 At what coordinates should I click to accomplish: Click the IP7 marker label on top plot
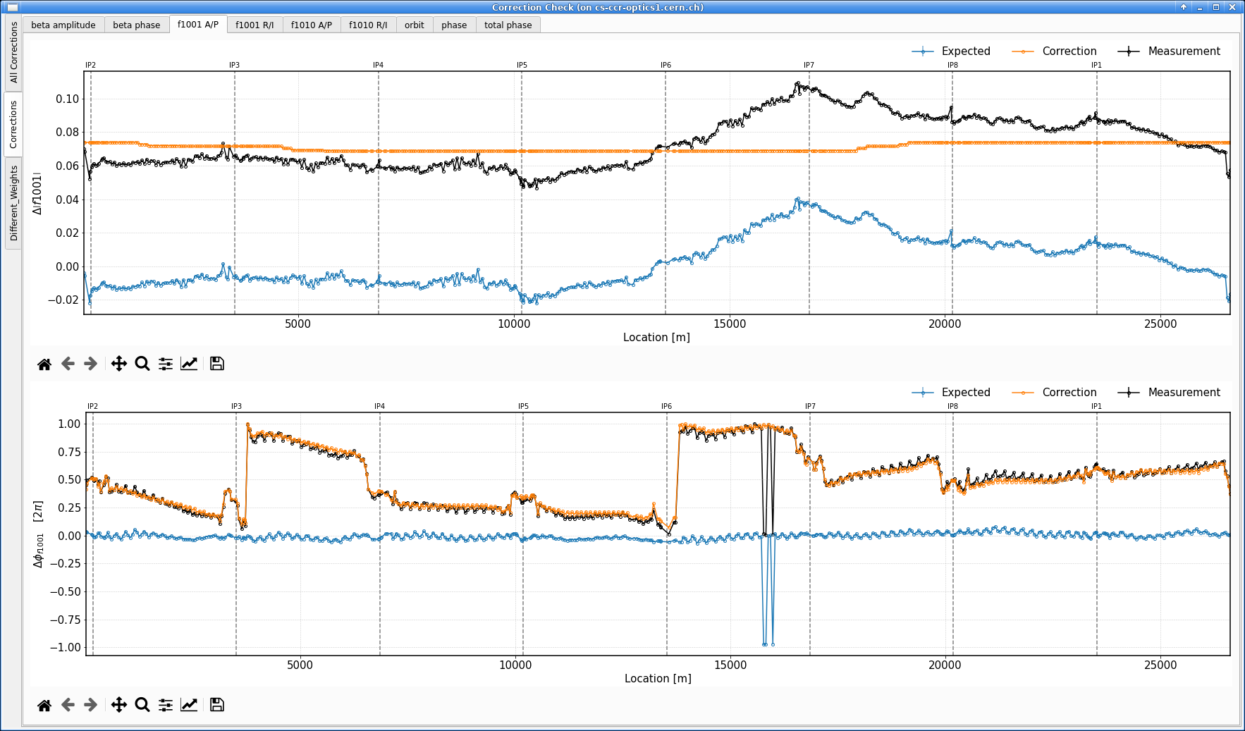click(x=809, y=65)
